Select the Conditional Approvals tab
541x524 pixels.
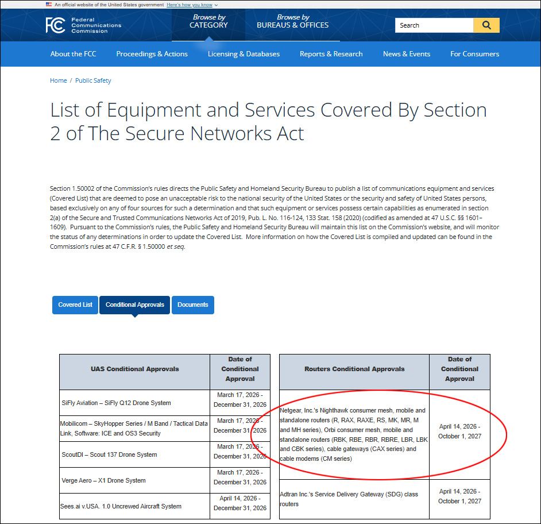135,305
